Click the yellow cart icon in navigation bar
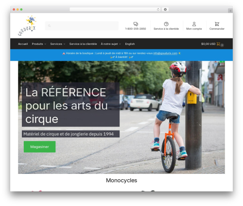 tap(218, 44)
